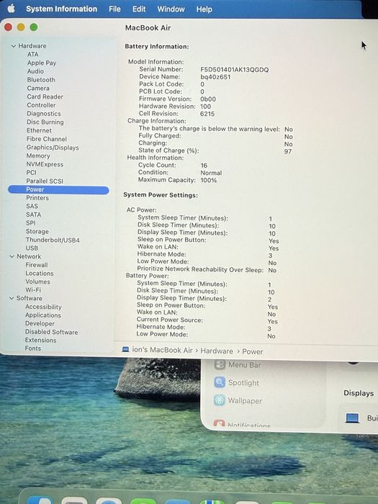
Task: Select Locations under Network
Action: 40,273
